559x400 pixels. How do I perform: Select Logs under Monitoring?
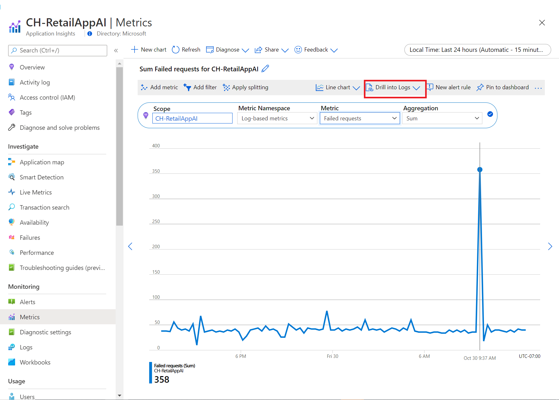tap(26, 347)
